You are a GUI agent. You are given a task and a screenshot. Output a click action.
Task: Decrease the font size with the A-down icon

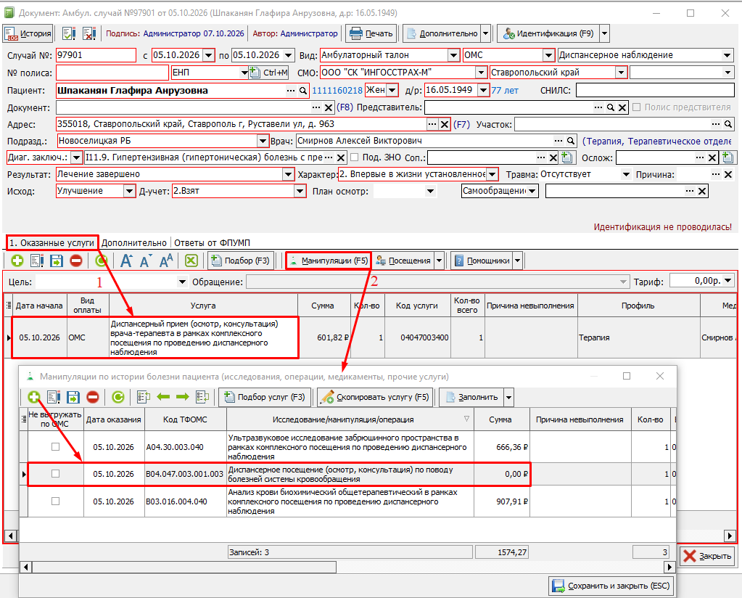click(x=146, y=261)
